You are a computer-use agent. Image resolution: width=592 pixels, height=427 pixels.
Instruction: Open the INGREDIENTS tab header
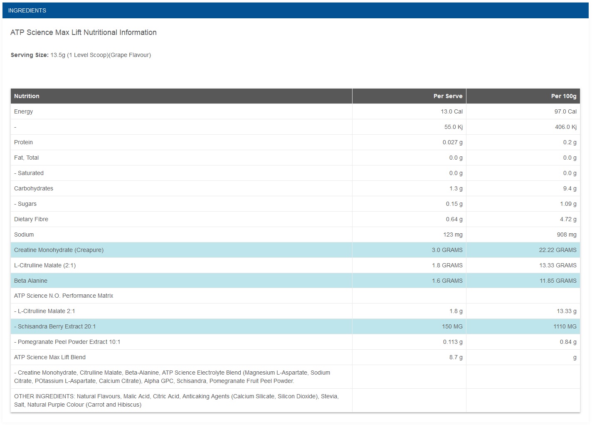click(296, 10)
